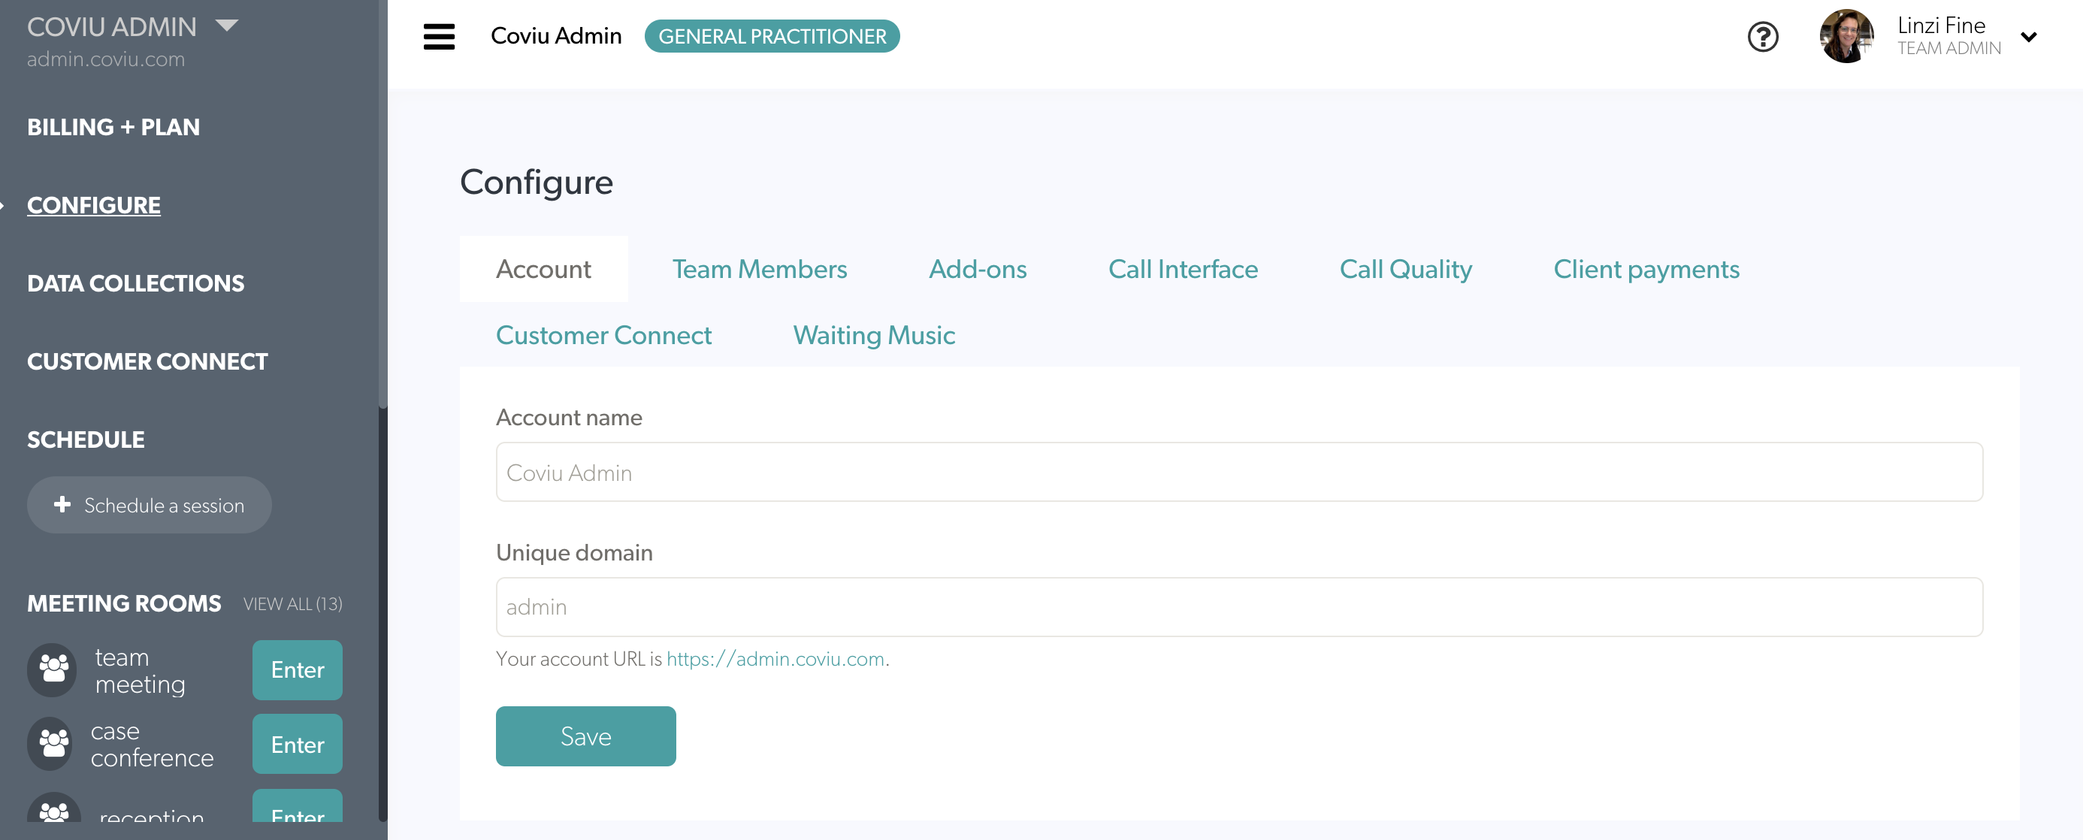The height and width of the screenshot is (840, 2083).
Task: Enter the team meeting room
Action: (298, 670)
